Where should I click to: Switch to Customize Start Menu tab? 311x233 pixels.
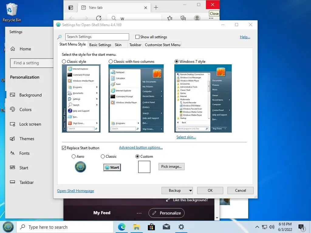163,45
